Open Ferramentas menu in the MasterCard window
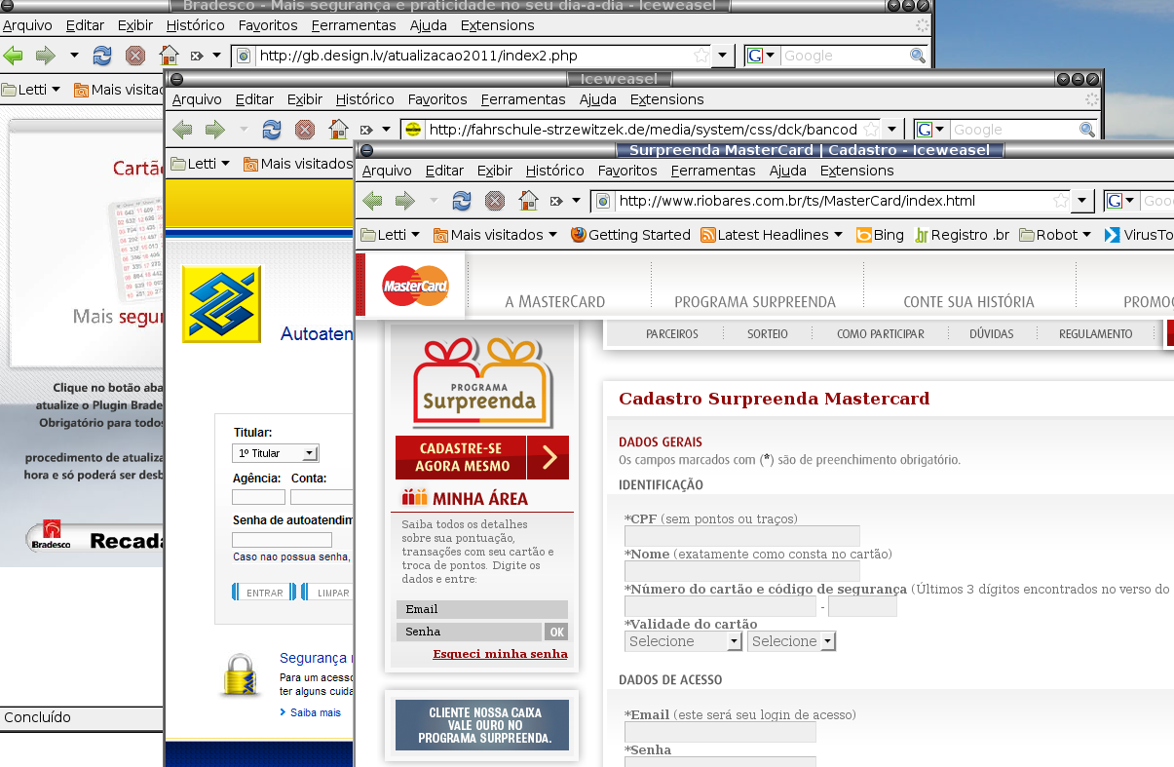Image resolution: width=1174 pixels, height=767 pixels. tap(713, 171)
